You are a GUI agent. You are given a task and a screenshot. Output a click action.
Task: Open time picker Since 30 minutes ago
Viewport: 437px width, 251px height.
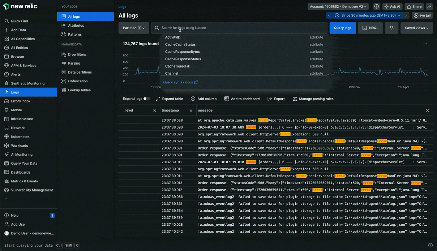tap(368, 16)
